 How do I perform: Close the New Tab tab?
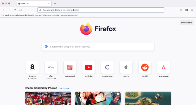[x=49, y=3]
